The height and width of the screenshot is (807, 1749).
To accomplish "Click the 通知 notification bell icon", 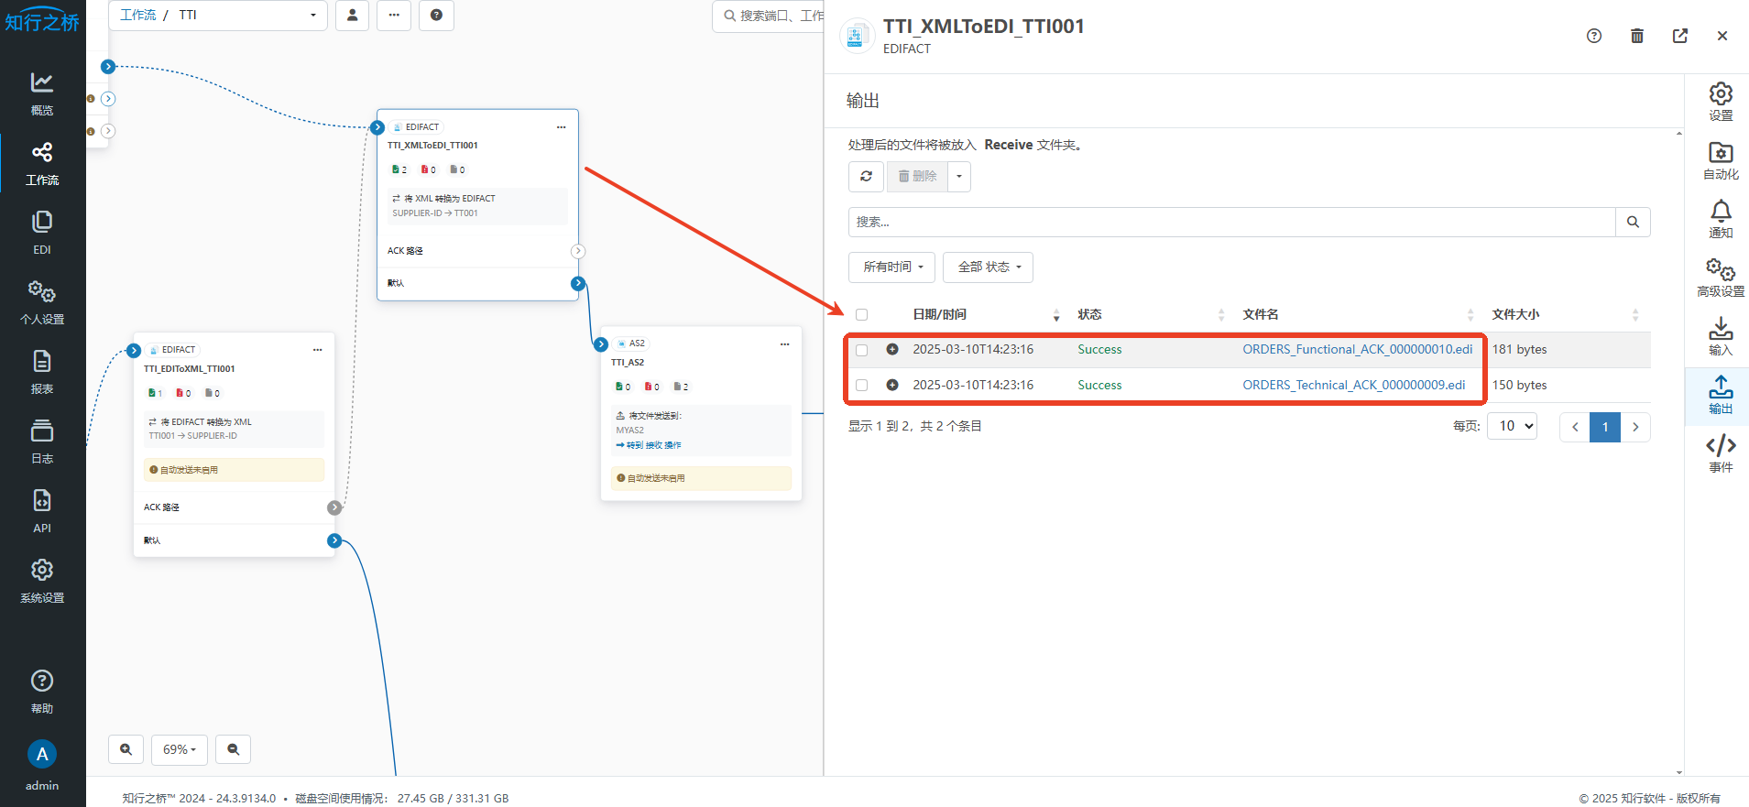I will tap(1720, 219).
